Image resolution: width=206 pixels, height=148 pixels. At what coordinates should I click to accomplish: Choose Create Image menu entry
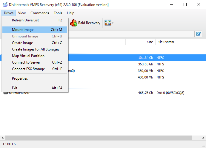point(35,43)
